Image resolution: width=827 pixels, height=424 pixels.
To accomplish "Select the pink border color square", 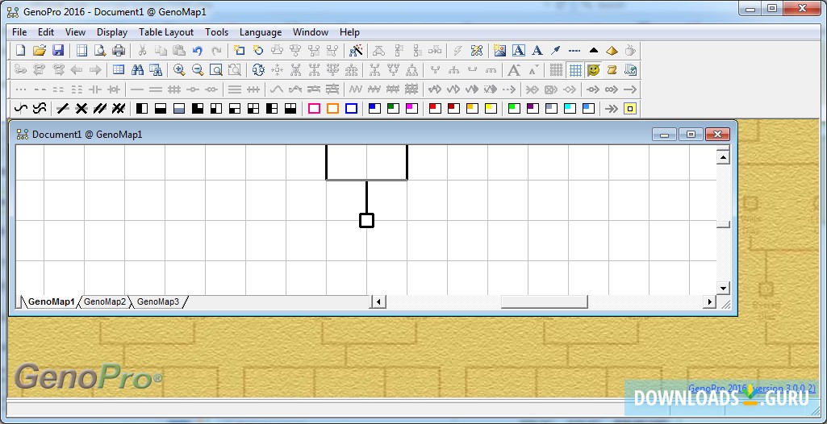I will coord(314,109).
